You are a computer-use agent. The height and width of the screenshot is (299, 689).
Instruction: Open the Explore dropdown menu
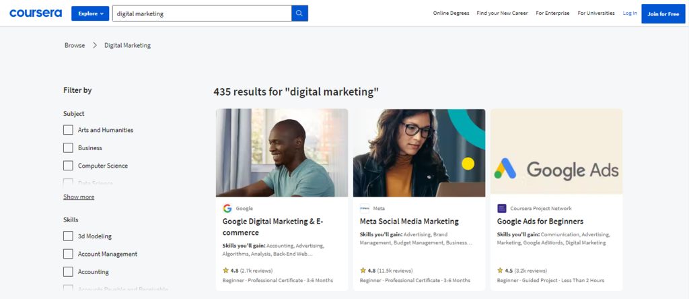click(x=90, y=13)
